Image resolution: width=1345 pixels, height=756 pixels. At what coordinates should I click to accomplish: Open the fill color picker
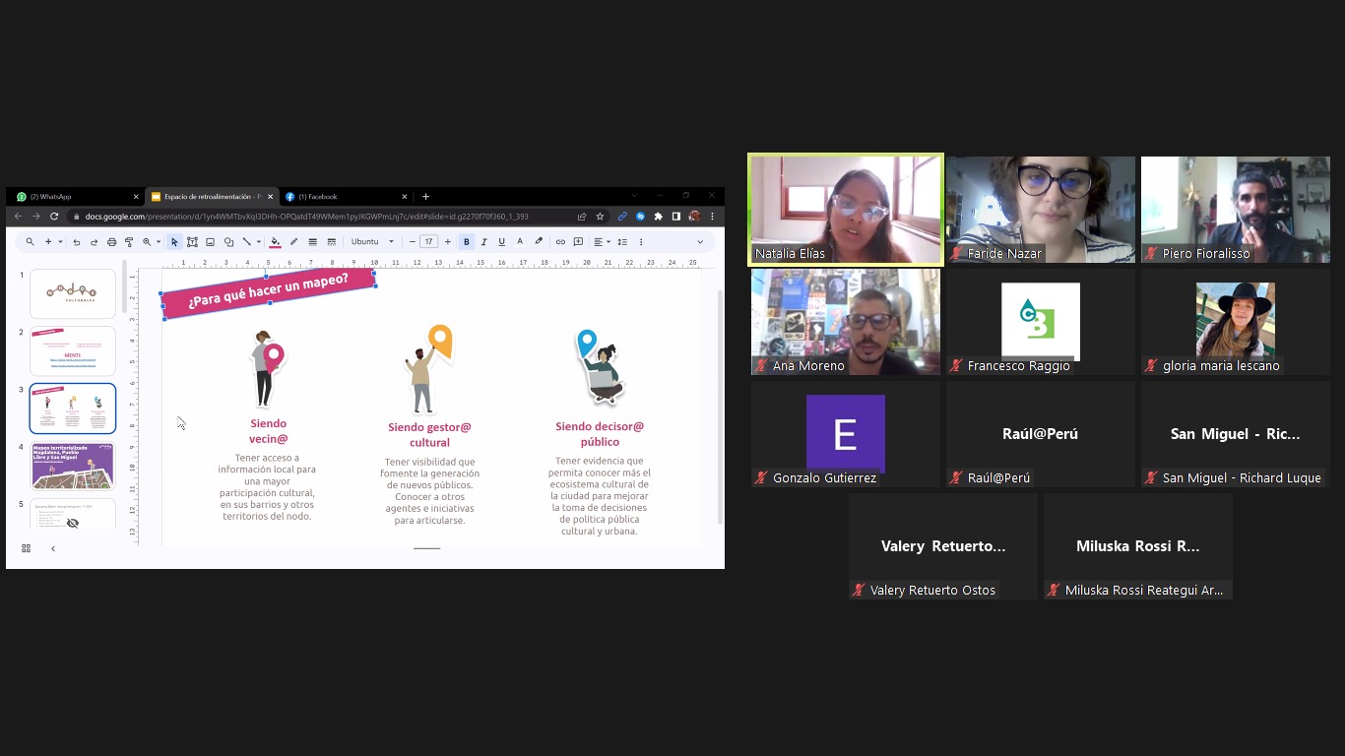click(x=275, y=242)
